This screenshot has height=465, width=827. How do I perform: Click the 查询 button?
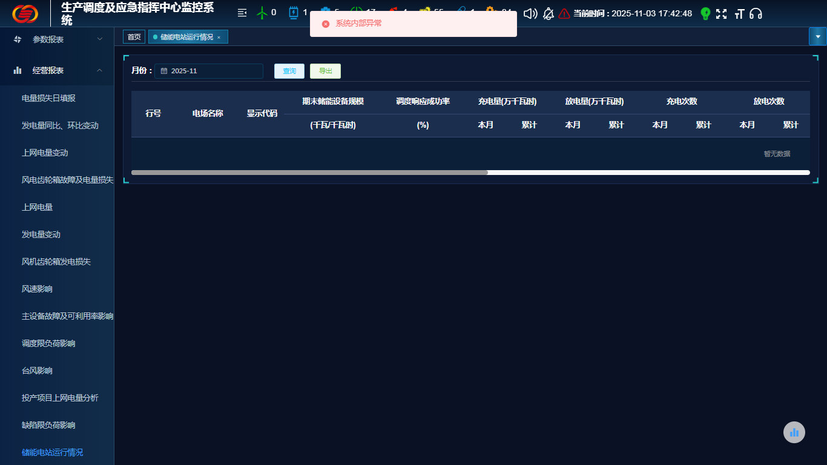289,71
